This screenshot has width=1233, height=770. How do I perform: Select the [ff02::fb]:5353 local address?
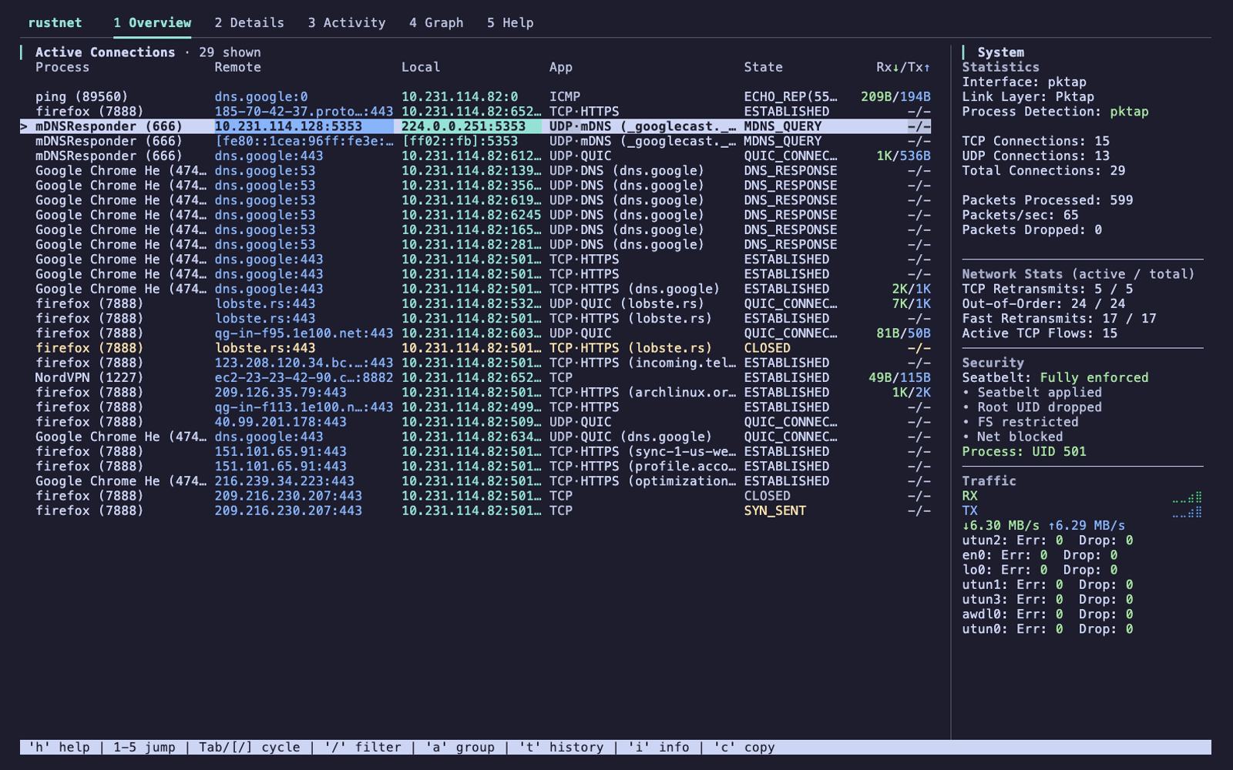coord(459,141)
